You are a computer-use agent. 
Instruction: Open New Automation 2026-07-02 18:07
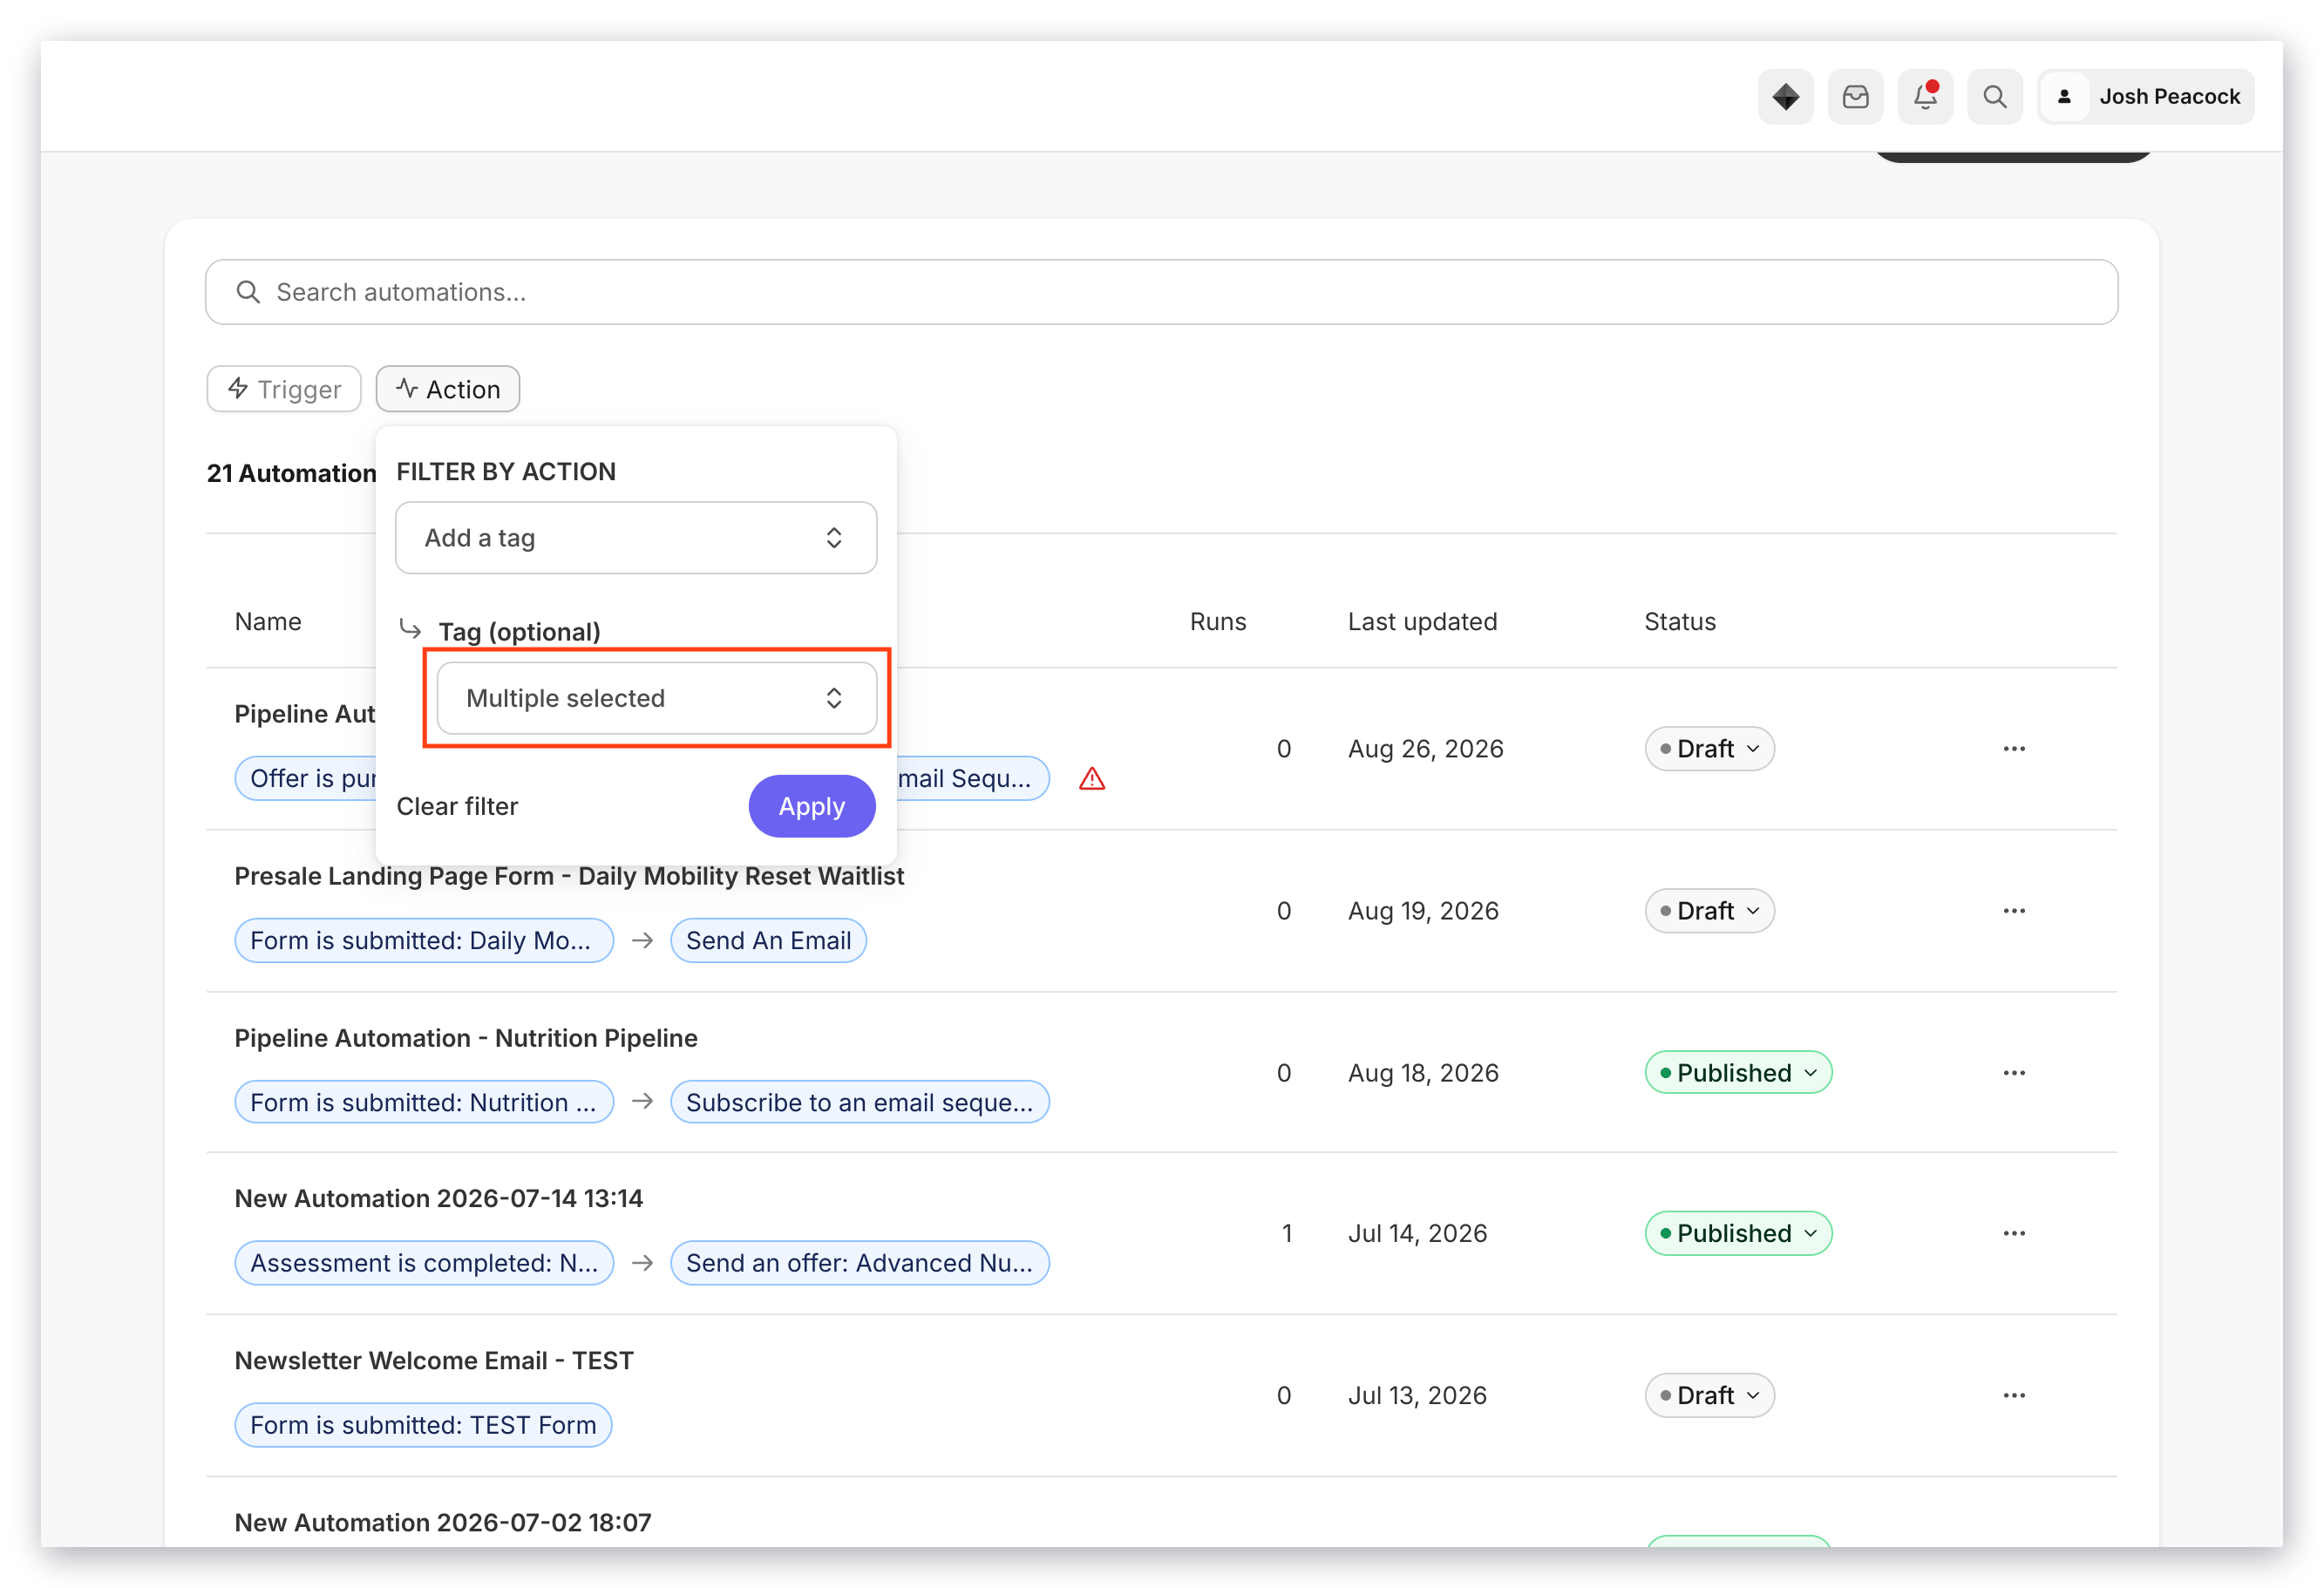click(x=443, y=1523)
